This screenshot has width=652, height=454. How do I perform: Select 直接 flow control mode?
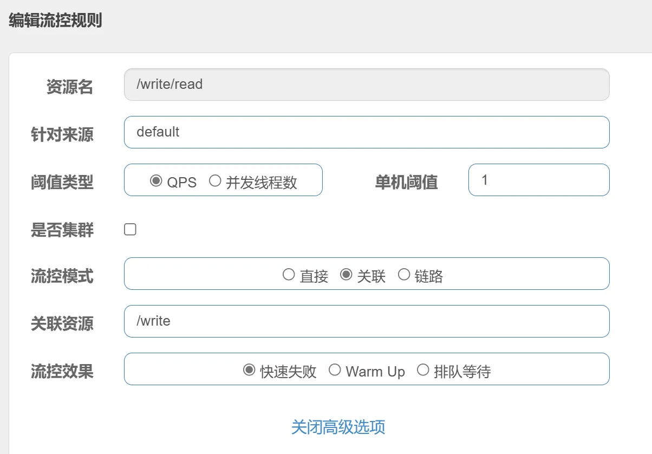click(x=289, y=275)
